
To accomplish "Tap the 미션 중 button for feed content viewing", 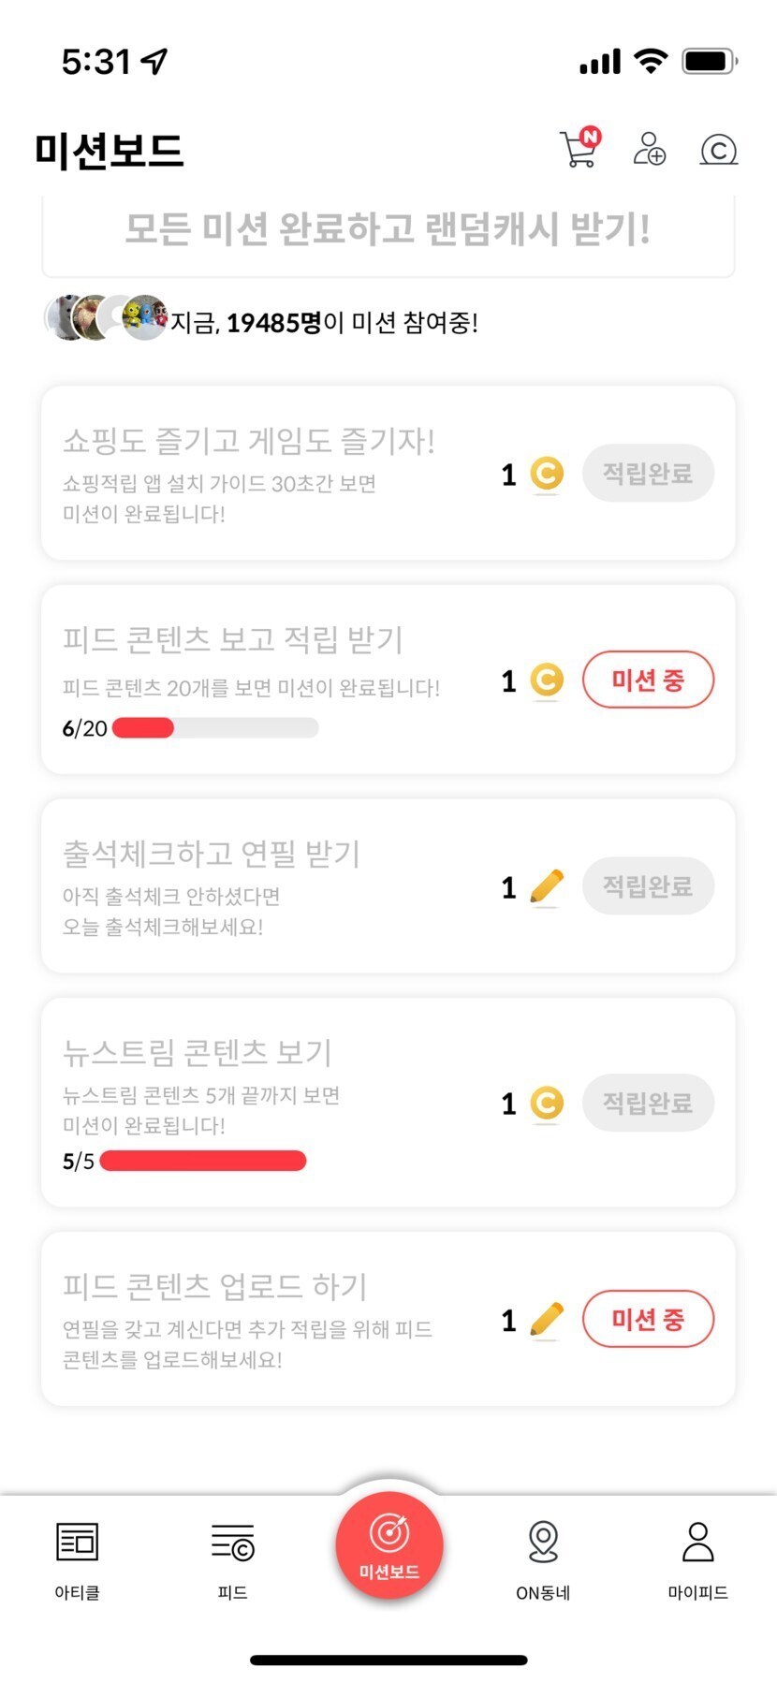I will [x=648, y=680].
